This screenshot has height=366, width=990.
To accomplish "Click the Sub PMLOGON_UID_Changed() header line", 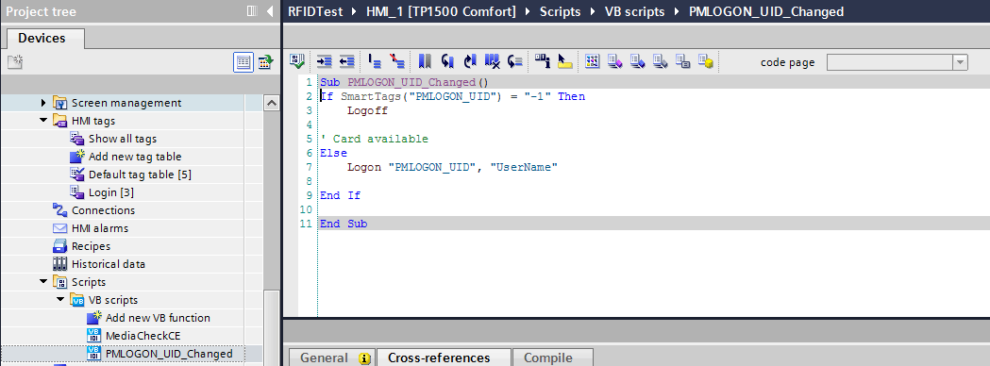I will point(404,82).
